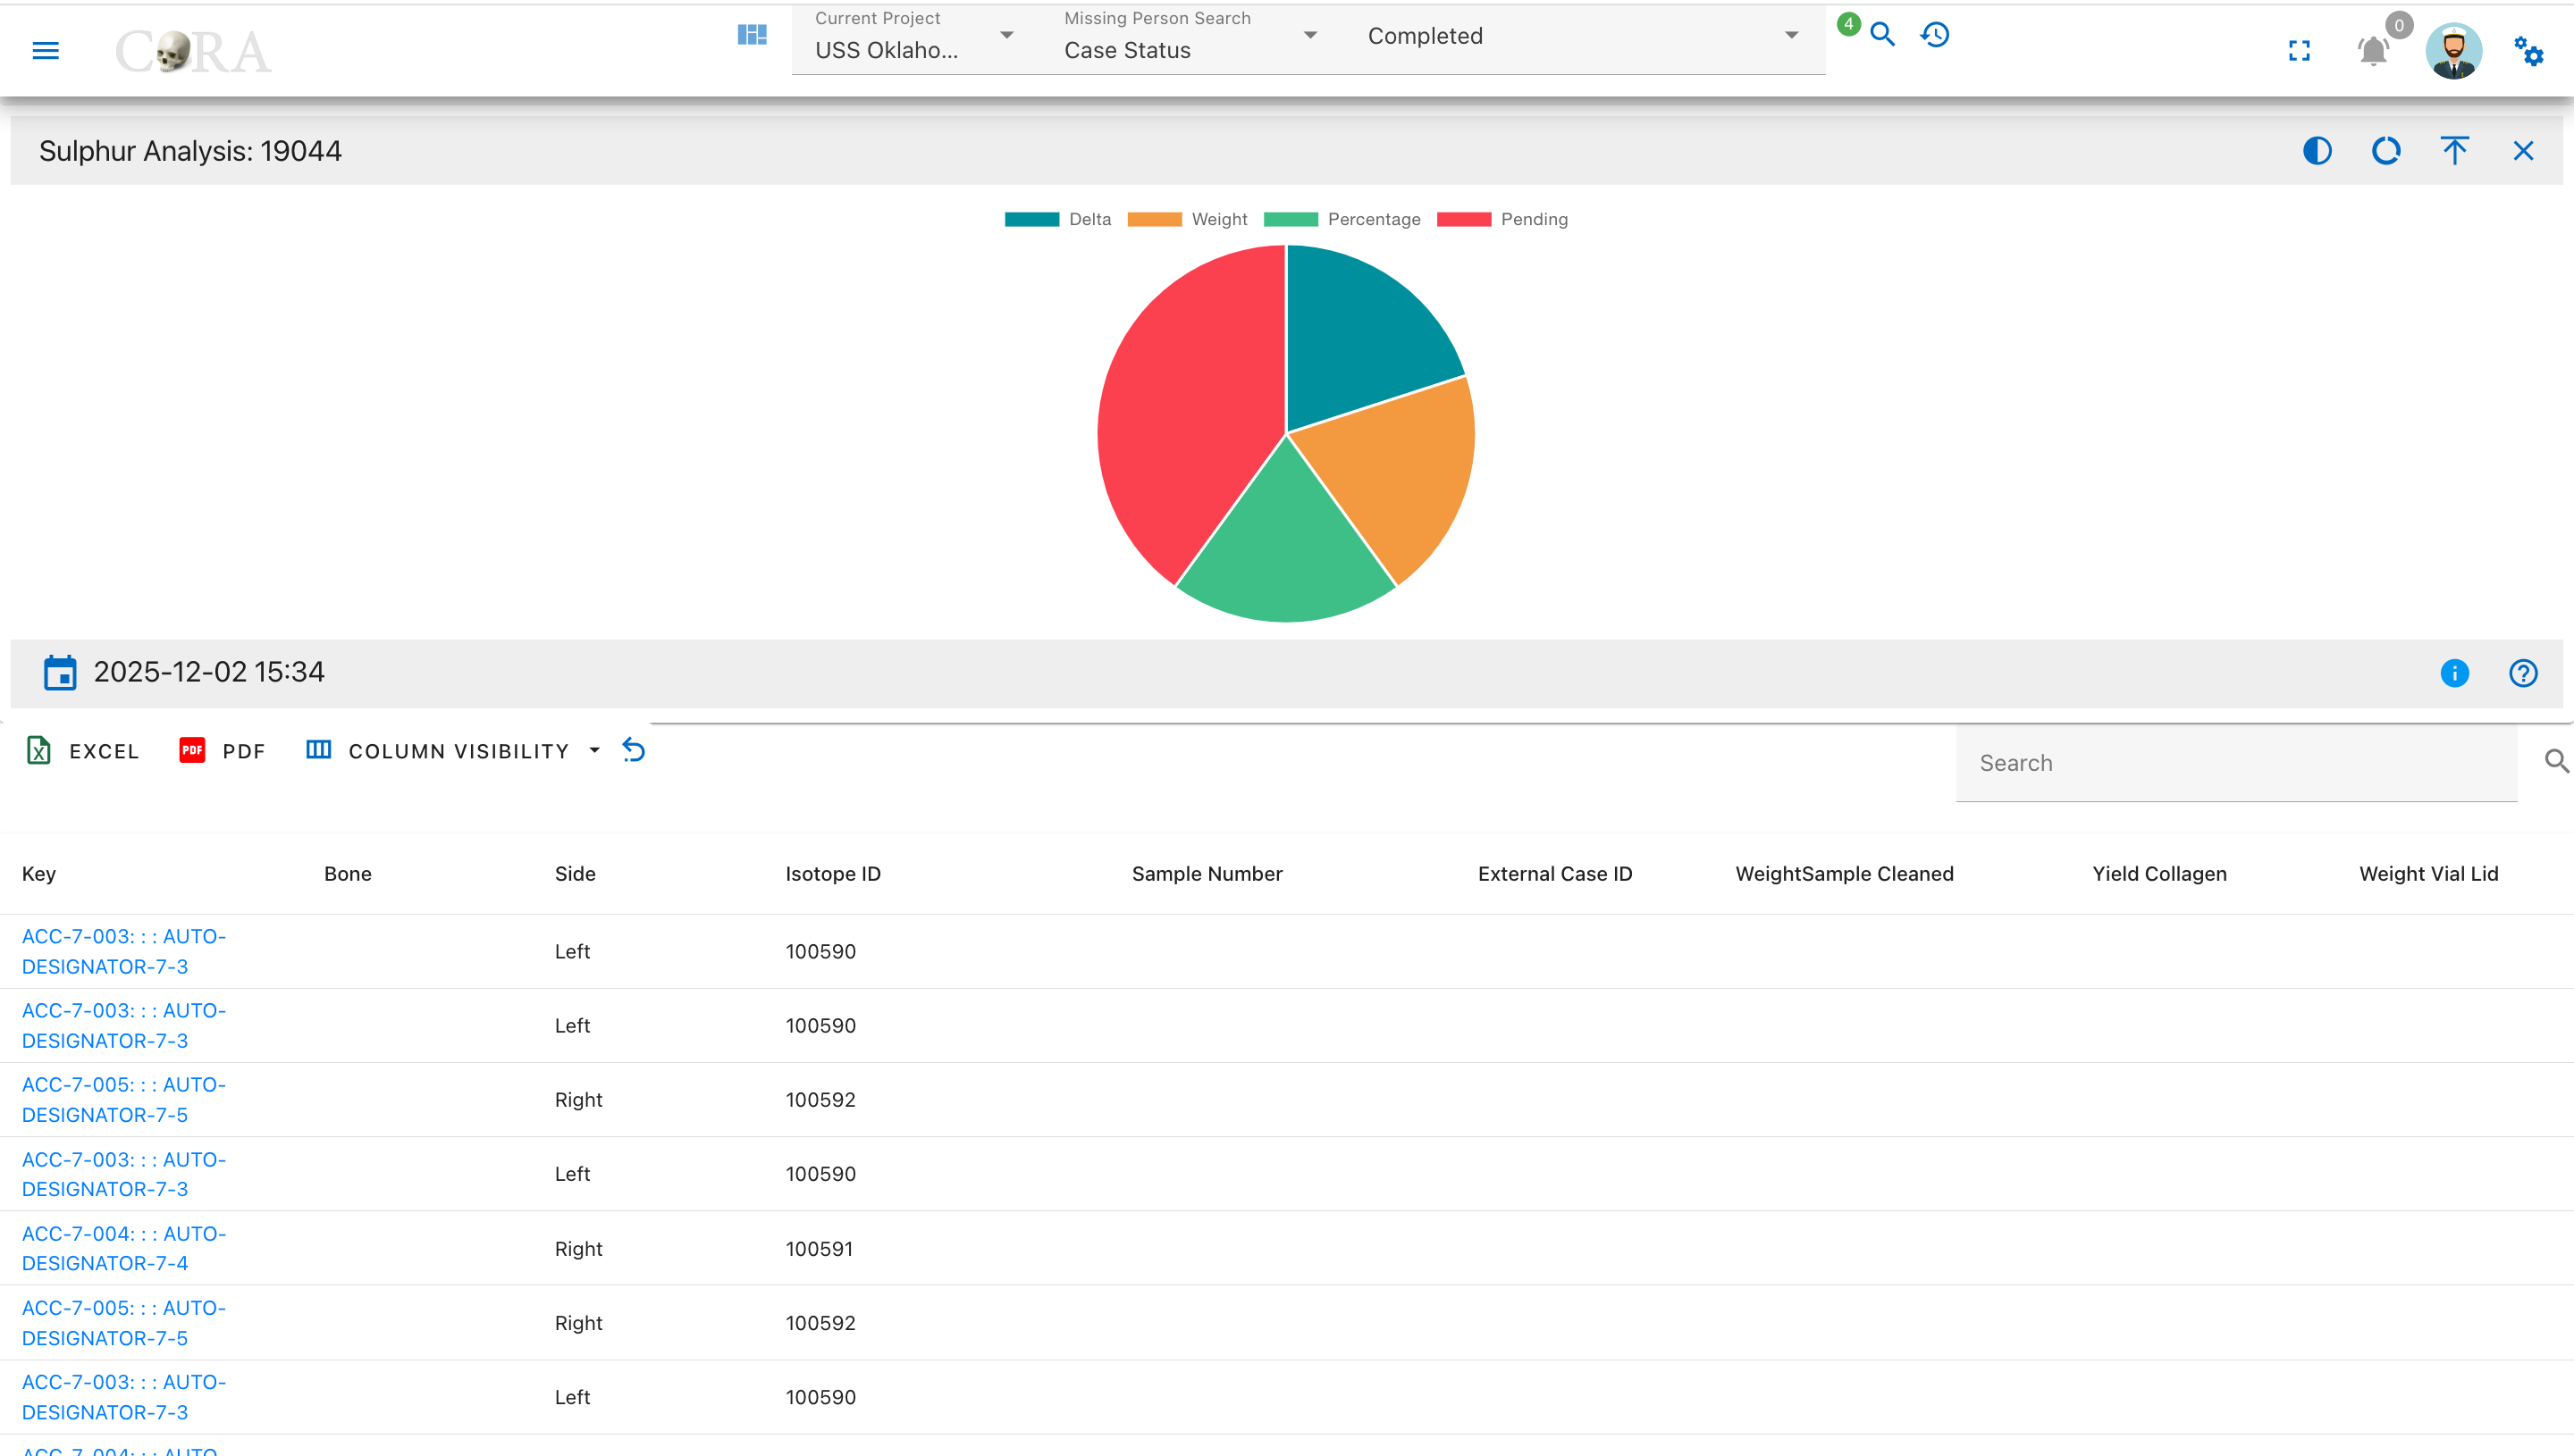Open the search history clock icon
Viewport: 2574px width, 1456px height.
click(x=1935, y=35)
